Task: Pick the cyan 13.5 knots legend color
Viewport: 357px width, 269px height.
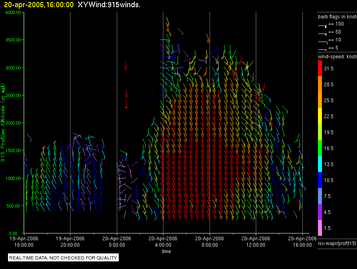Action: tap(320, 164)
